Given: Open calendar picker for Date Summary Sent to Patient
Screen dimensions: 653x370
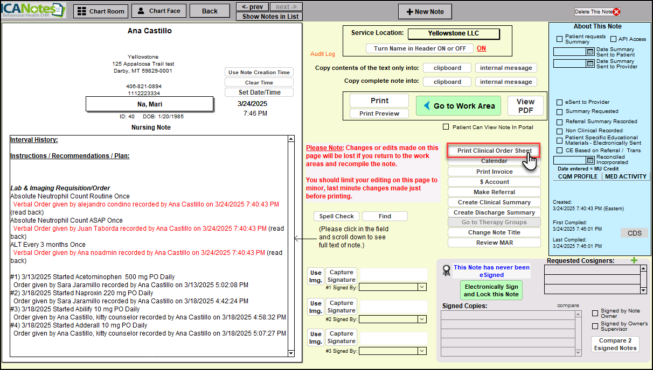Looking at the screenshot, I should [x=590, y=52].
